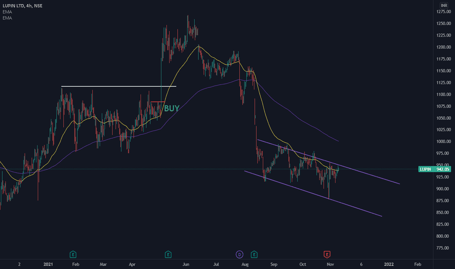Click the Aug label on time axis
Screen dimensions: 455x269
(245, 264)
